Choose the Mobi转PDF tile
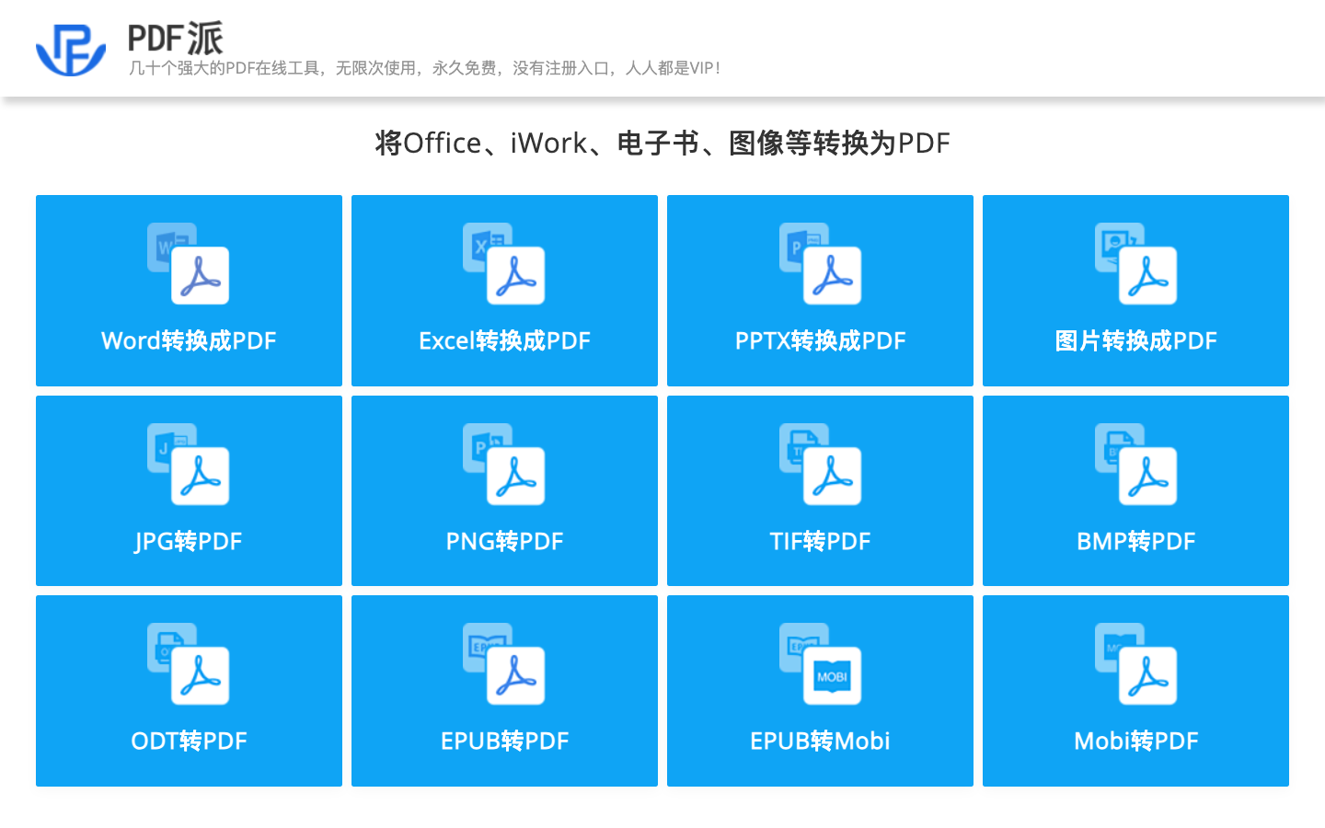Viewport: 1325px width, 828px height. [1135, 691]
